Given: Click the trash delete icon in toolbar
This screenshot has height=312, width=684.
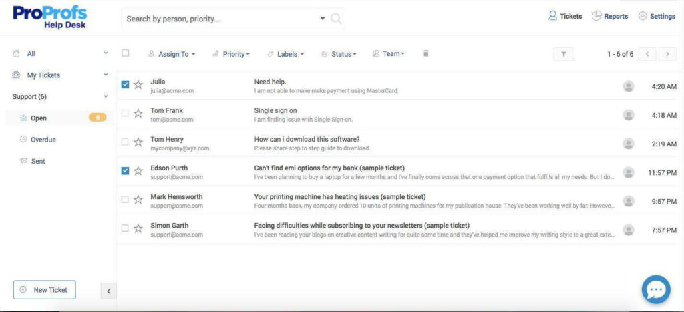Looking at the screenshot, I should pos(426,53).
